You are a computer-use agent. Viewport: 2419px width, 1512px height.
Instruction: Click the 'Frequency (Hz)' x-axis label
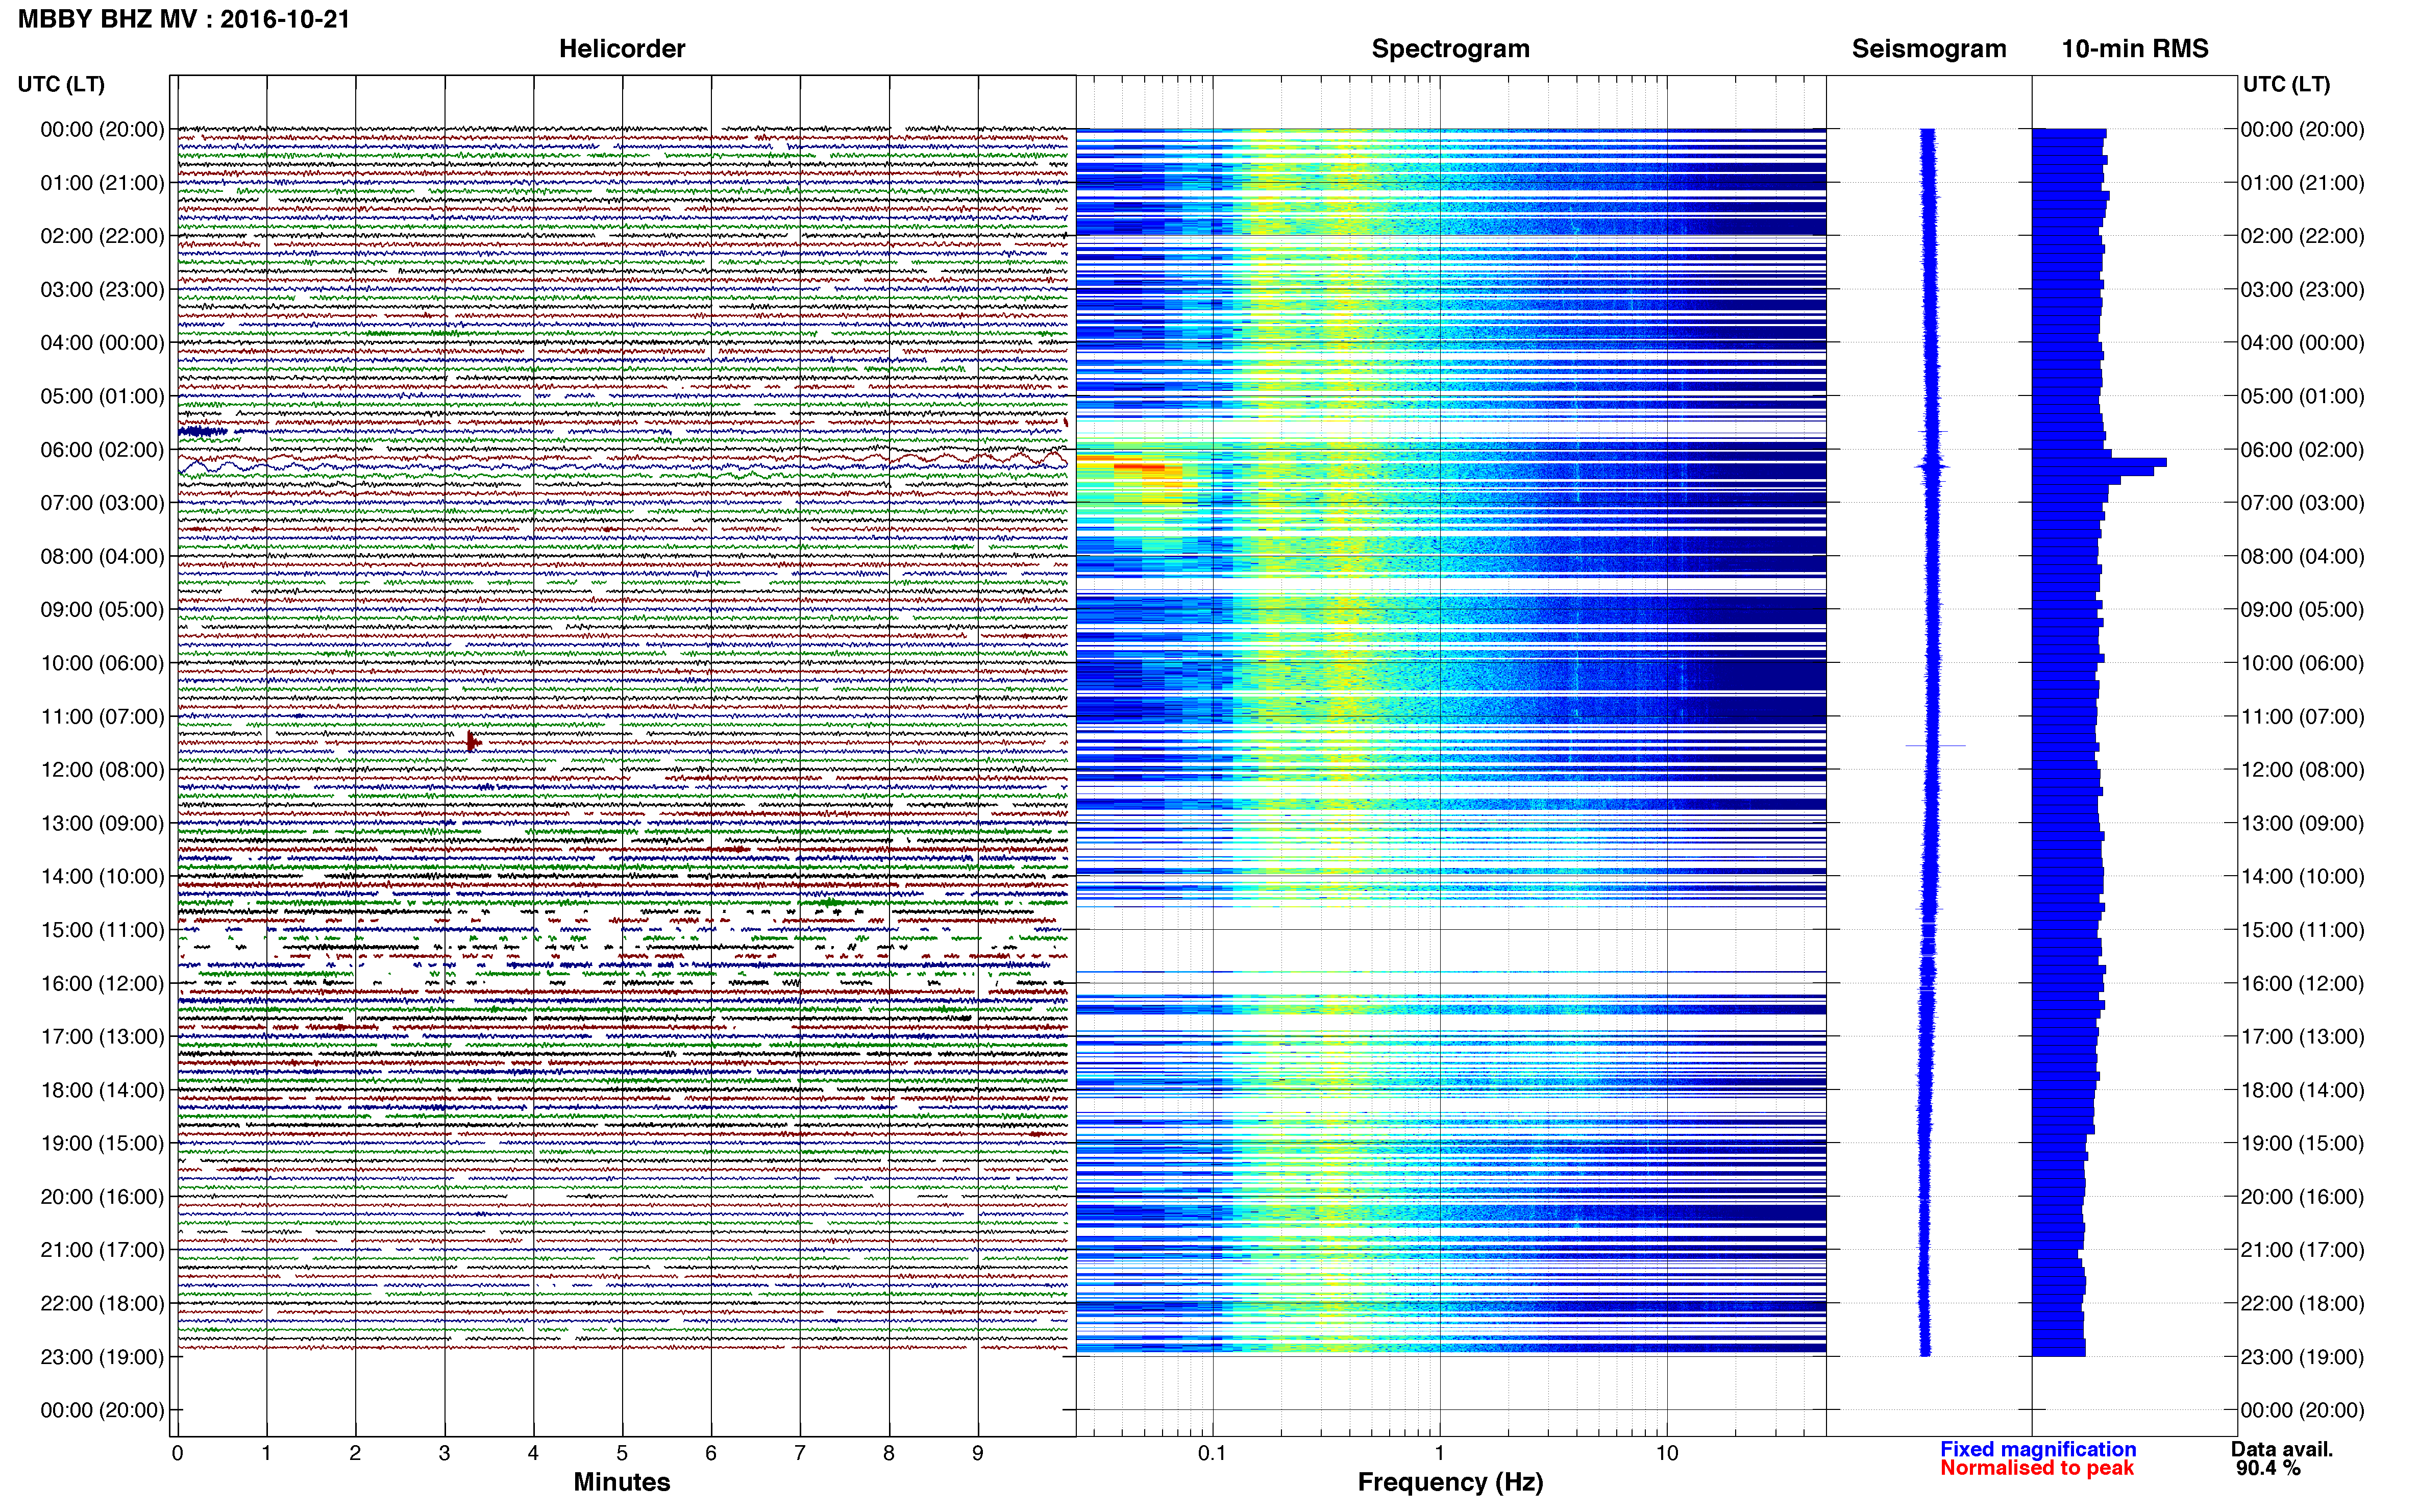(x=1450, y=1482)
